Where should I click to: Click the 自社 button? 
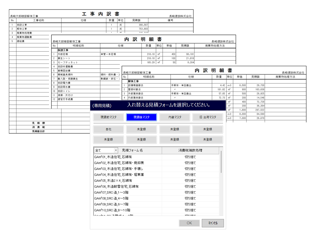pyautogui.click(x=108, y=129)
